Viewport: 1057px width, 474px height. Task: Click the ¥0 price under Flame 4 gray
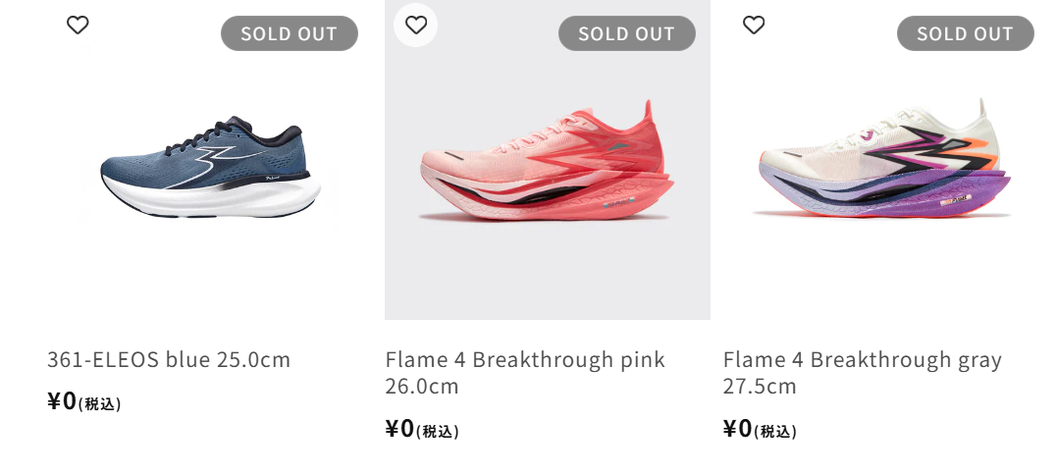[x=738, y=429]
